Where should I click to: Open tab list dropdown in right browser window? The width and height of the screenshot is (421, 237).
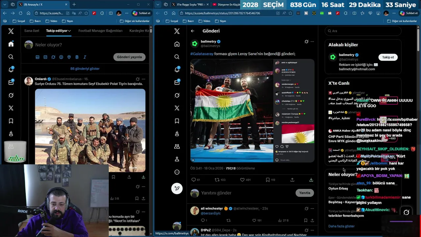point(158,4)
